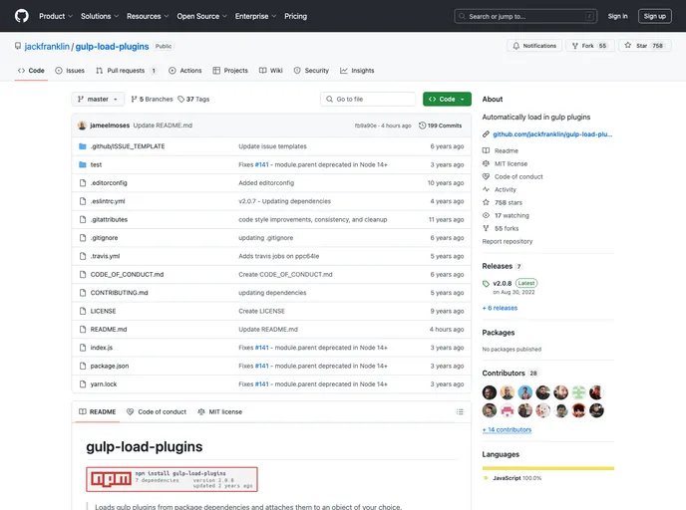Switch to the Actions tab

185,71
